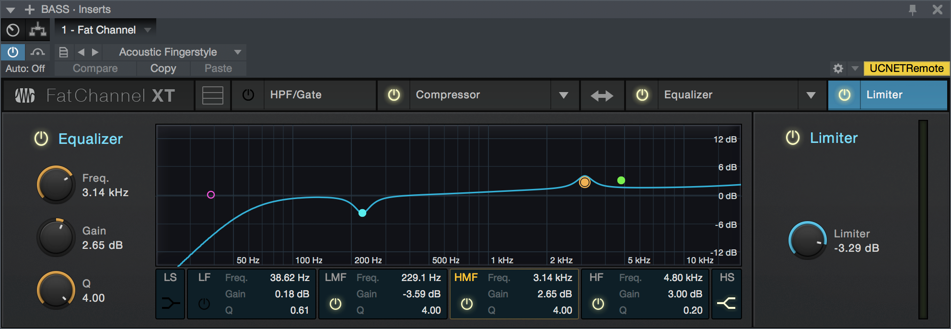Viewport: 951px width, 329px height.
Task: Pin the BASS Inserts window
Action: [913, 10]
